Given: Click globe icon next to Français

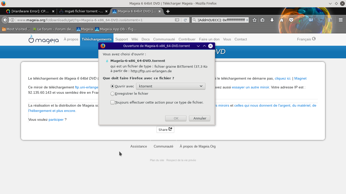Looking at the screenshot, I should point(314,39).
